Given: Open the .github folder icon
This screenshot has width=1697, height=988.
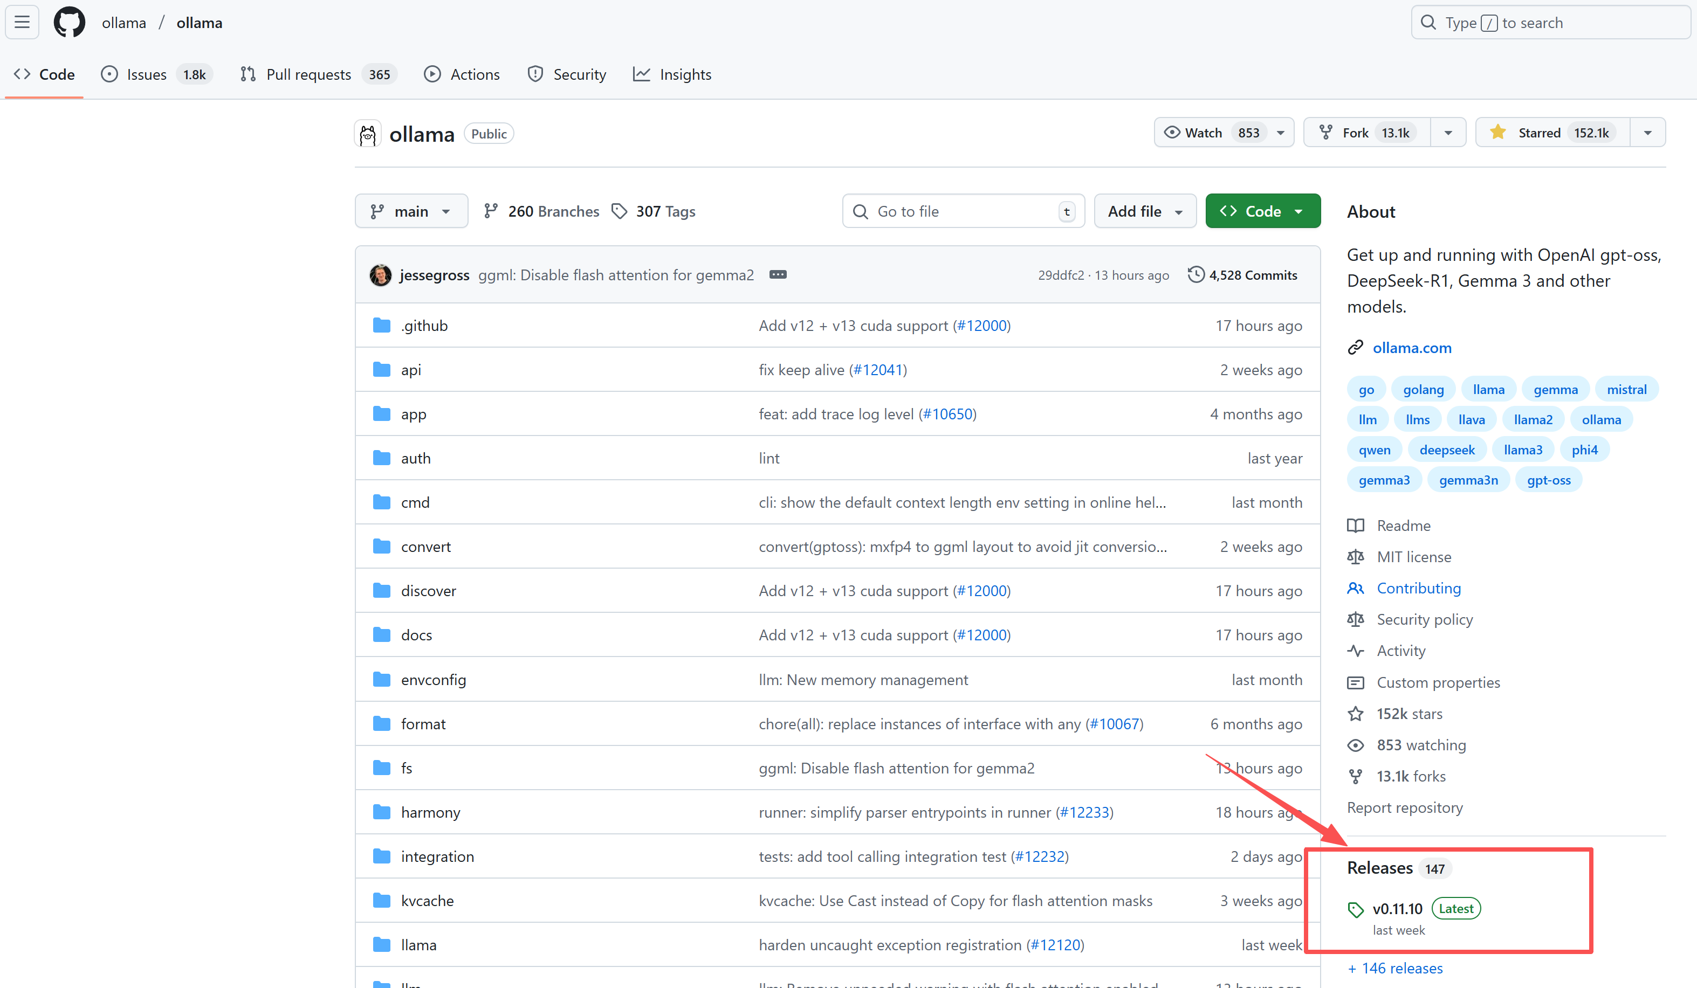Looking at the screenshot, I should (x=382, y=326).
